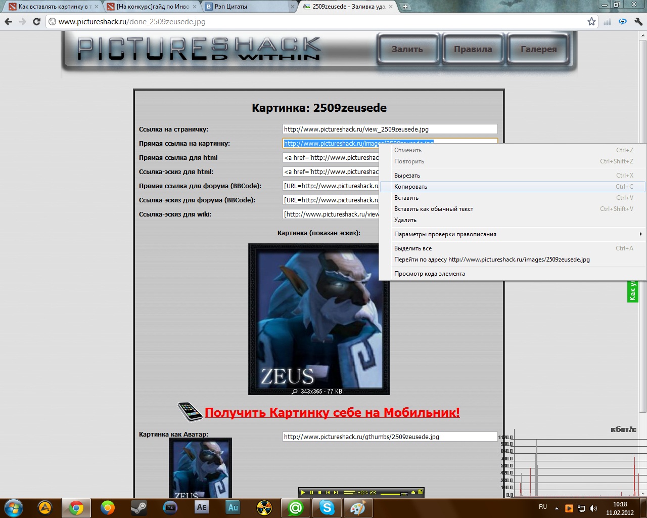
Task: Select the 'Прямая ссылка для html' field
Action: pos(331,157)
